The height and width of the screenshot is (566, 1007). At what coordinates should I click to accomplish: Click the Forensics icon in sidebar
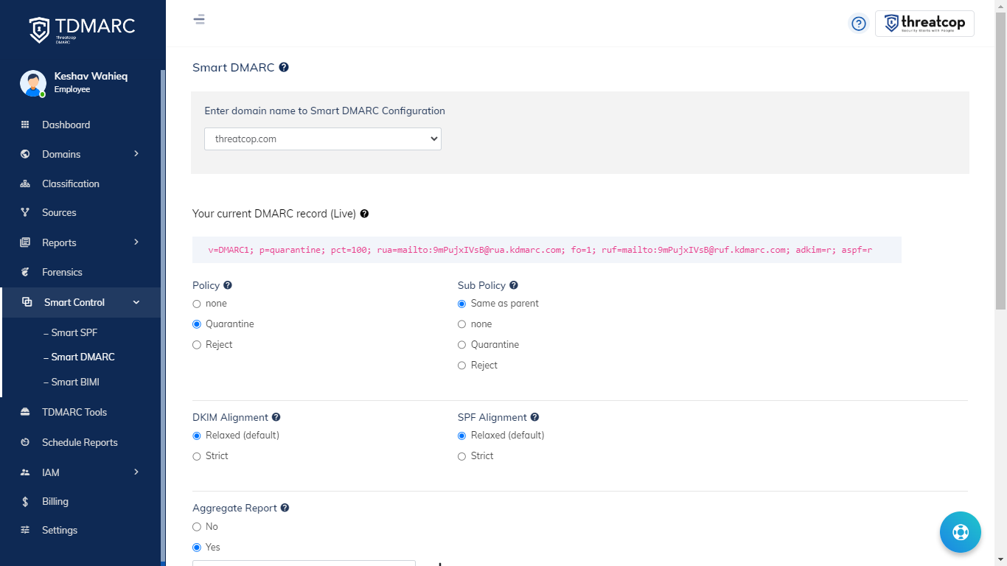click(x=25, y=272)
